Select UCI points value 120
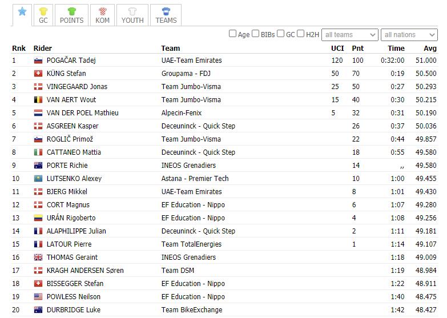447x318 pixels. [337, 61]
